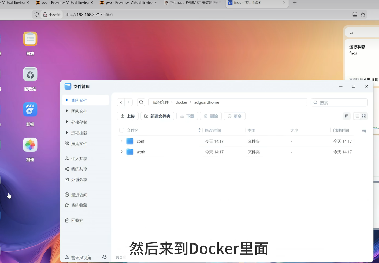
Task: Switch to list view icon
Action: click(357, 116)
